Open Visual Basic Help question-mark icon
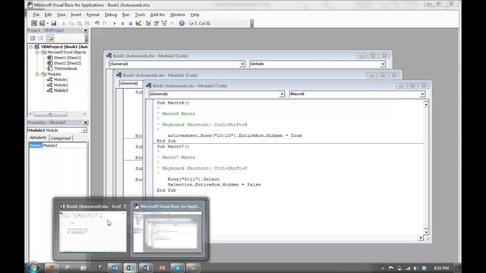 182,24
